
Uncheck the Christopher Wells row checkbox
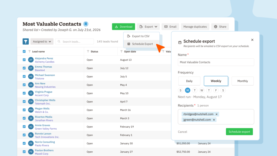point(24,102)
